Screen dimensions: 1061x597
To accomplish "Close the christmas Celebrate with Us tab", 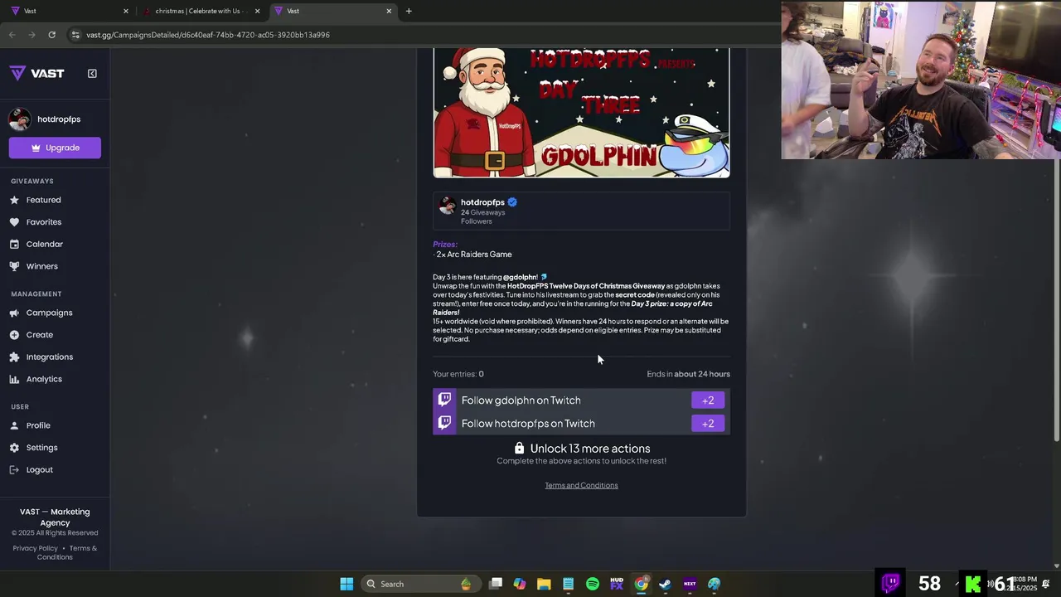I will click(257, 11).
